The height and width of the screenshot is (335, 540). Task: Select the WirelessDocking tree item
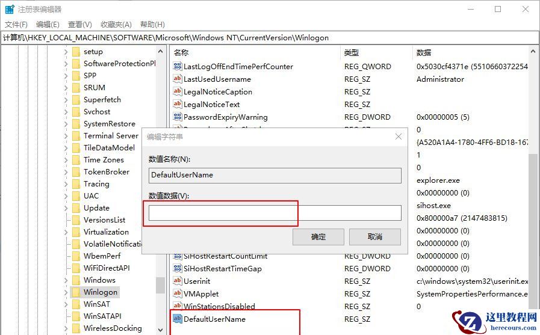tap(113, 328)
